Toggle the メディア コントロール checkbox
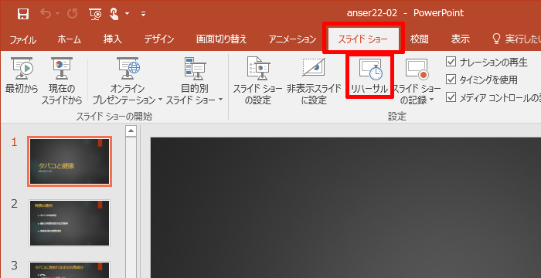This screenshot has height=278, width=541. [x=451, y=97]
